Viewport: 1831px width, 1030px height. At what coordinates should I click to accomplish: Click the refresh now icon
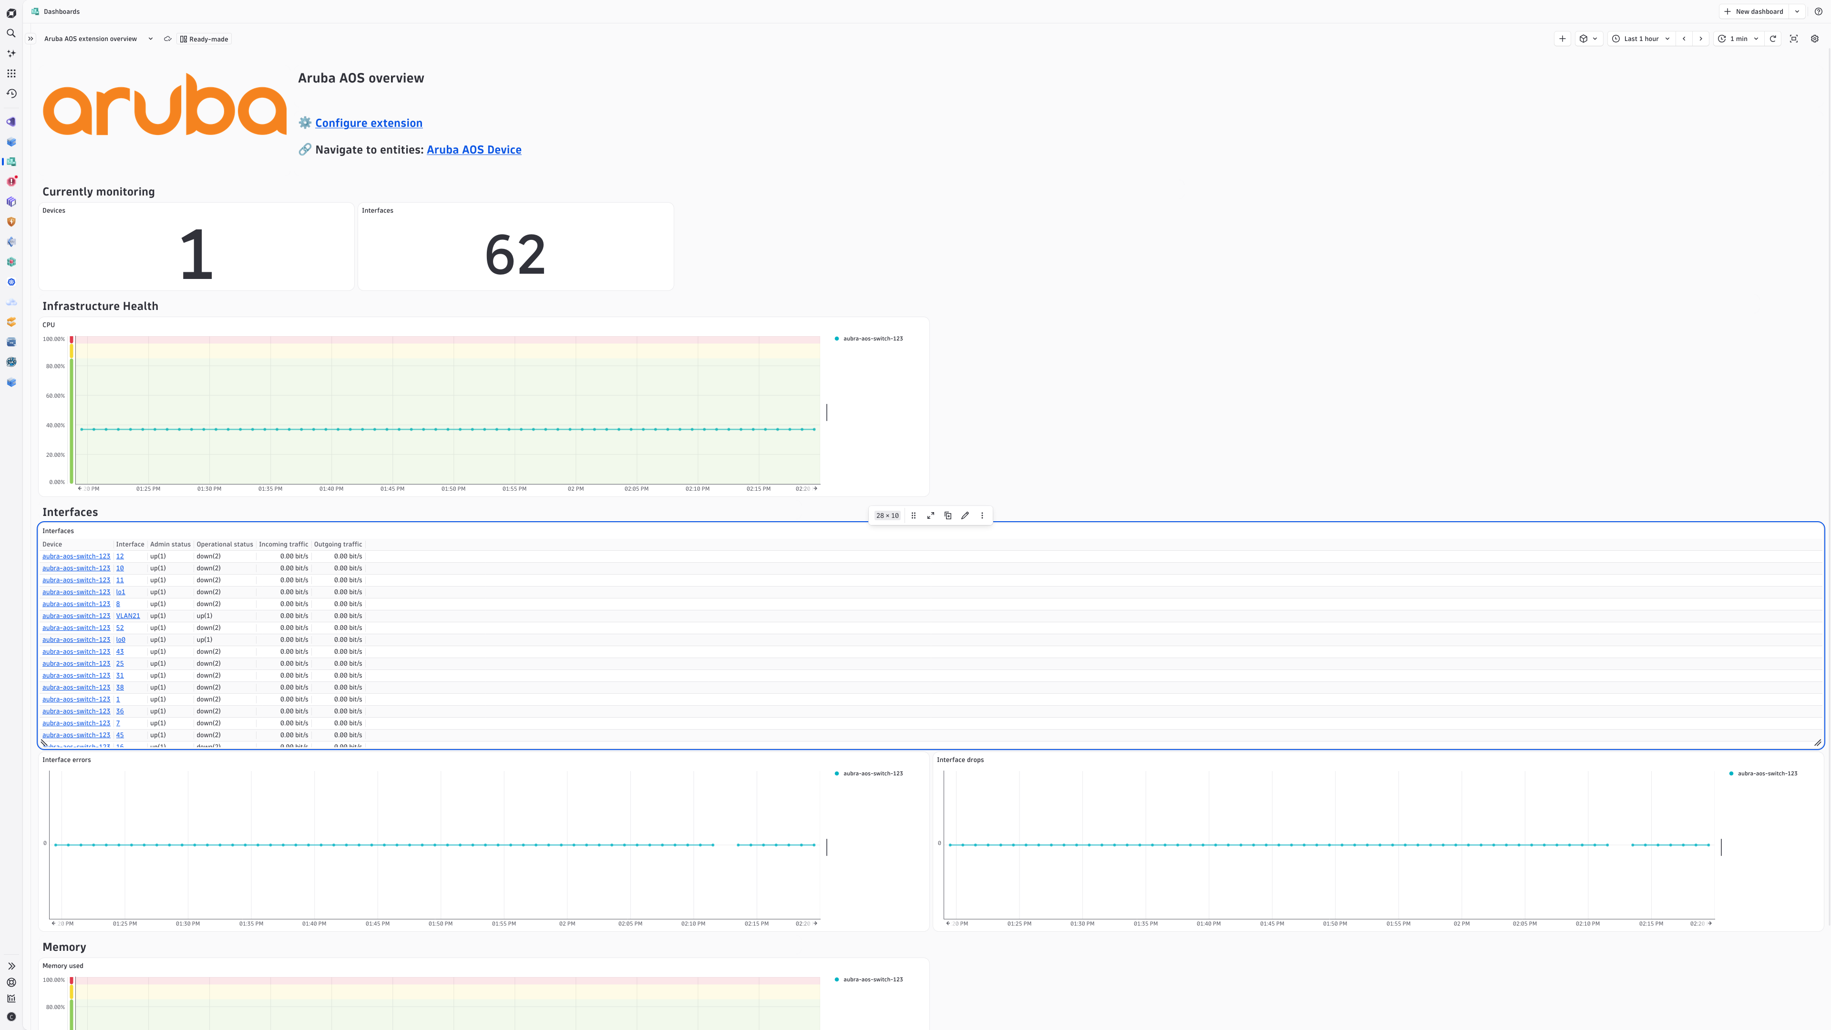click(x=1773, y=39)
